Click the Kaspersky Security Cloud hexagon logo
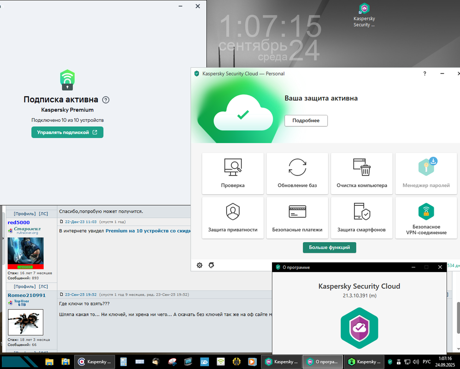This screenshot has width=460, height=369. (359, 328)
